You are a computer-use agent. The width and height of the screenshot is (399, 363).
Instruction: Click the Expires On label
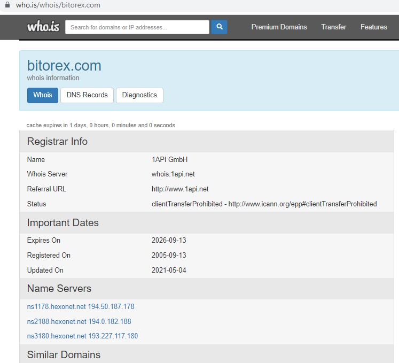click(x=43, y=240)
